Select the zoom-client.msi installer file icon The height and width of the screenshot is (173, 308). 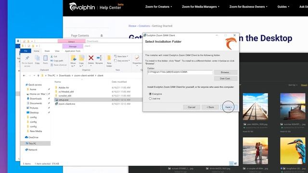click(x=56, y=104)
